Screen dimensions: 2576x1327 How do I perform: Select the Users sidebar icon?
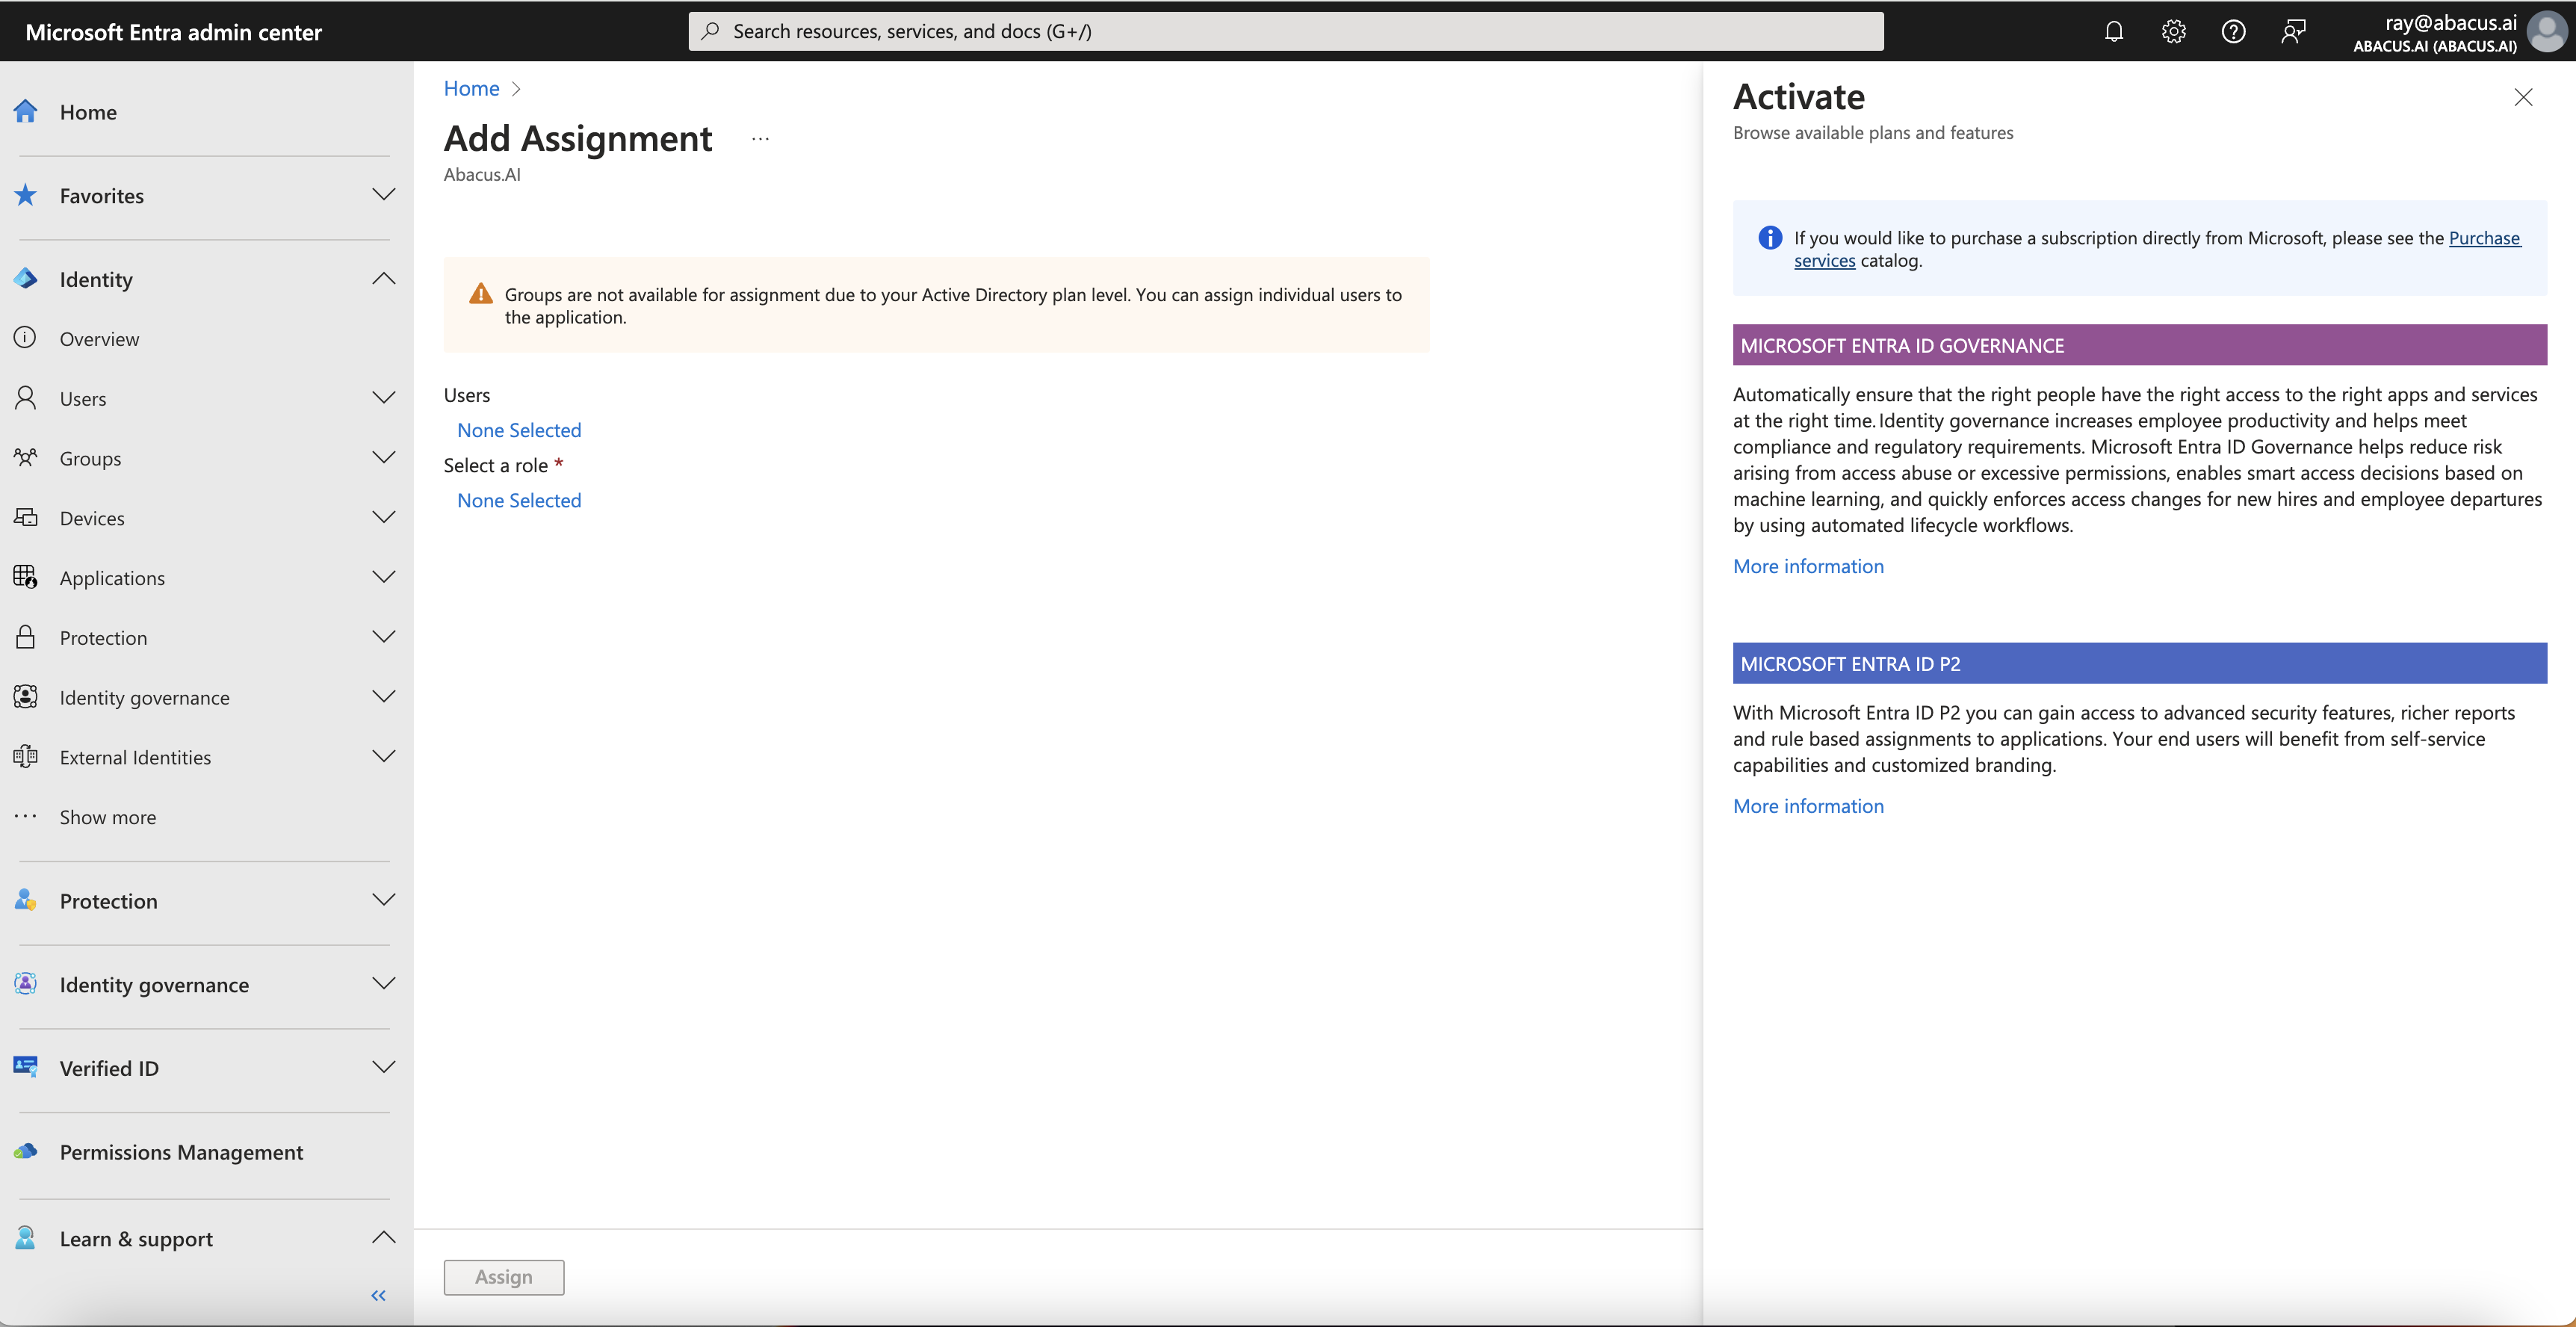click(25, 397)
